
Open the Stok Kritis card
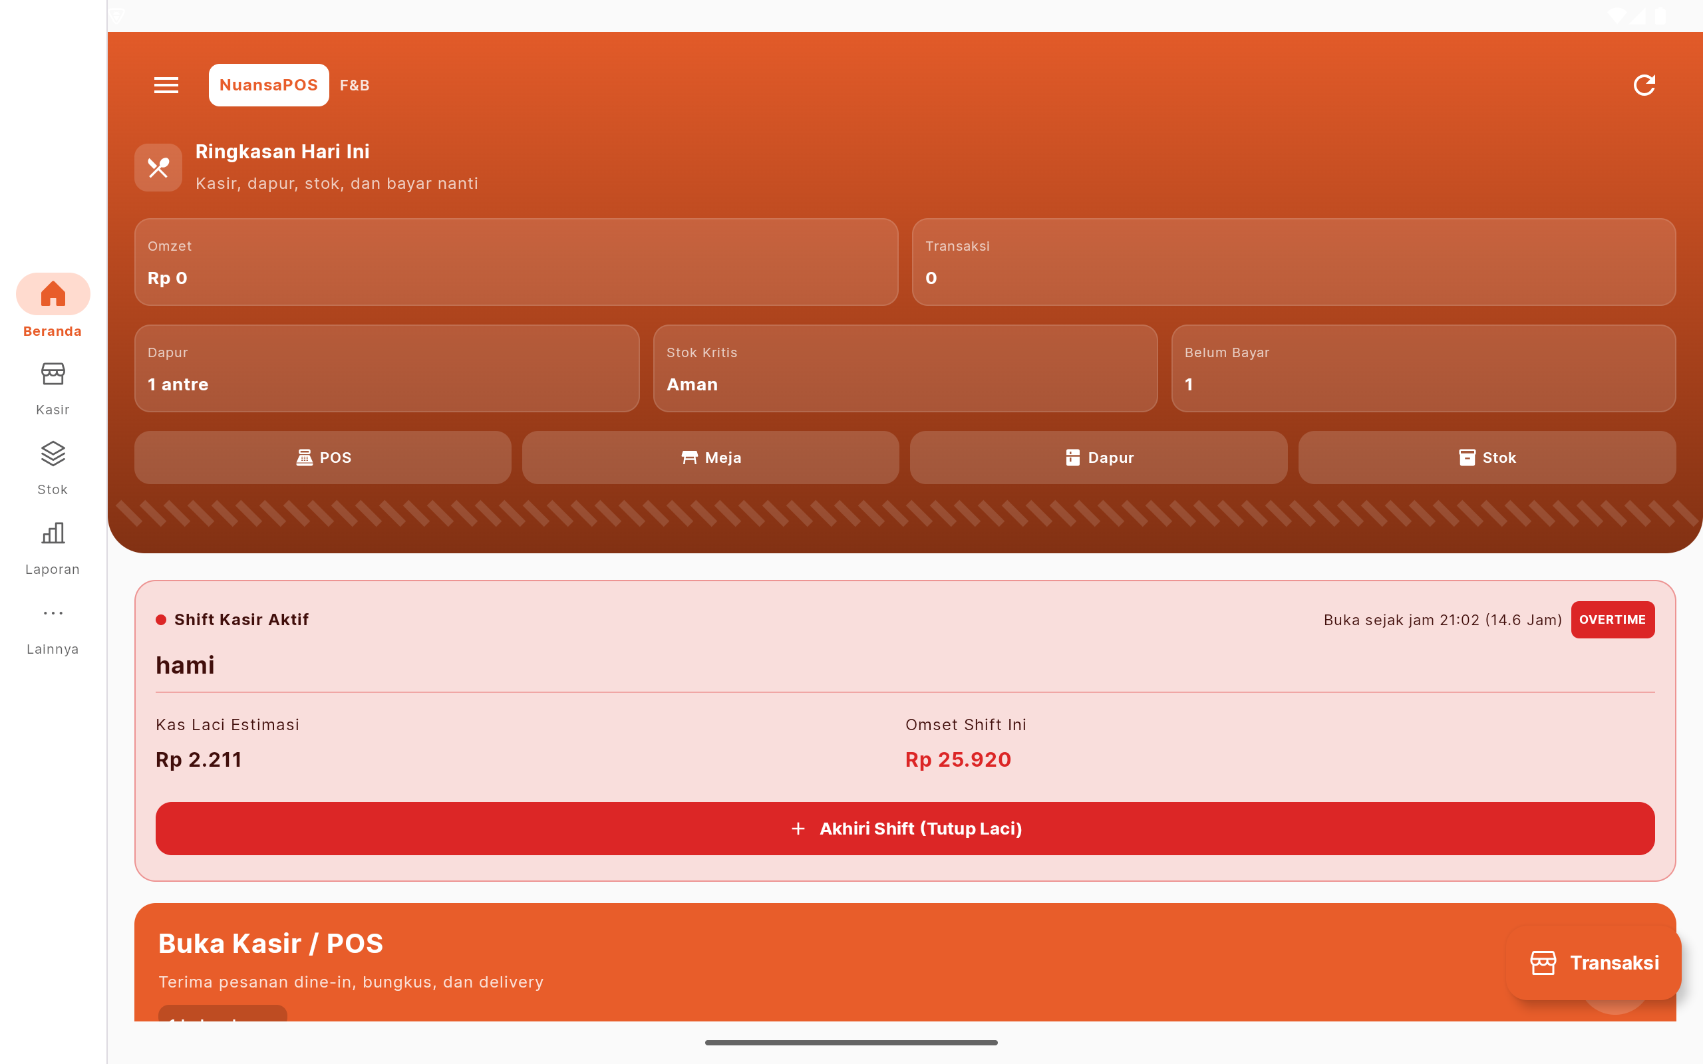click(905, 368)
